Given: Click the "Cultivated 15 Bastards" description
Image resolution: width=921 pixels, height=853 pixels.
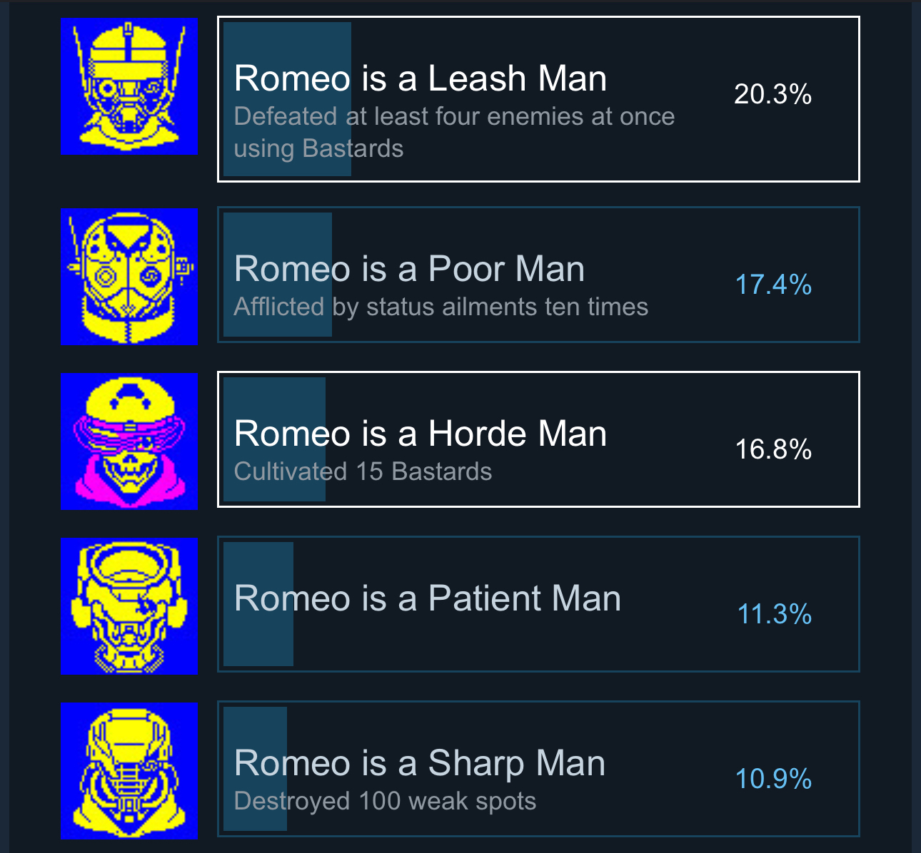Looking at the screenshot, I should (x=363, y=471).
